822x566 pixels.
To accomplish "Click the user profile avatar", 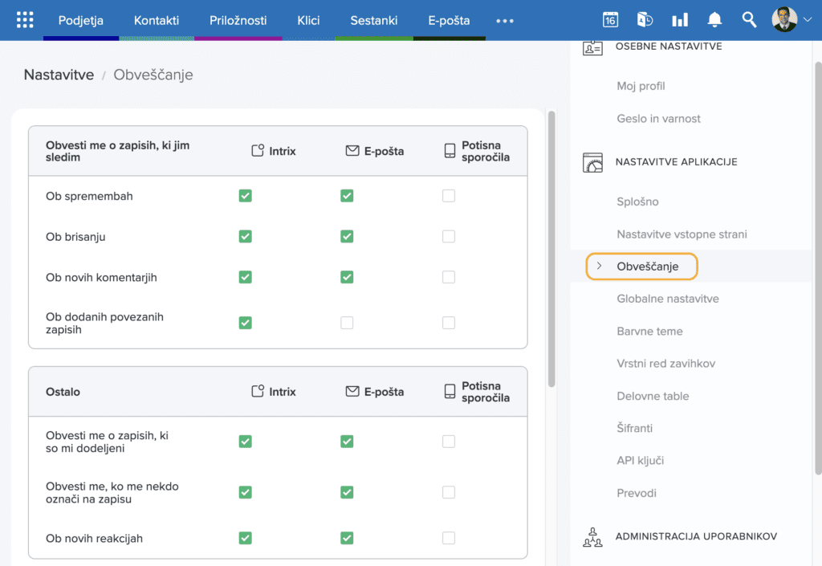I will pyautogui.click(x=784, y=20).
